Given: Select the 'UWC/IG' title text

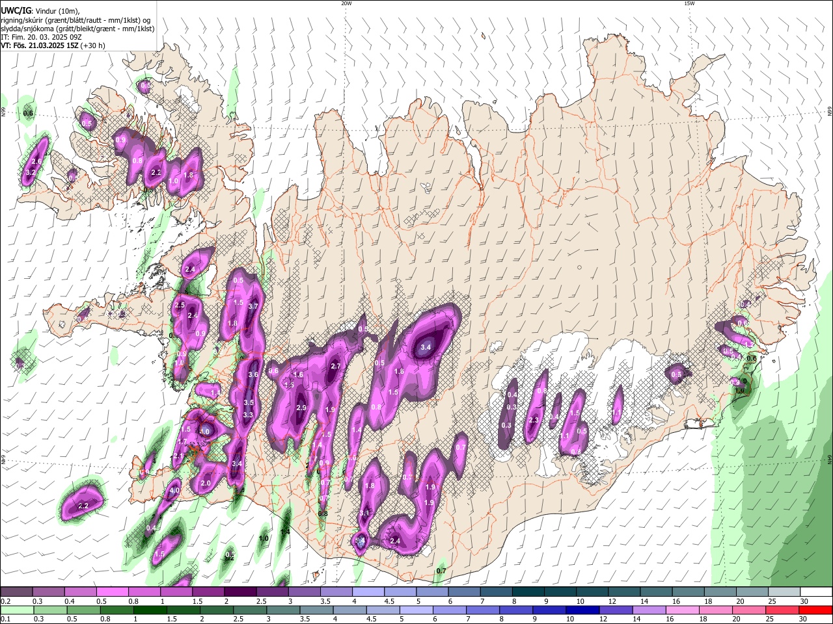Looking at the screenshot, I should click(15, 11).
